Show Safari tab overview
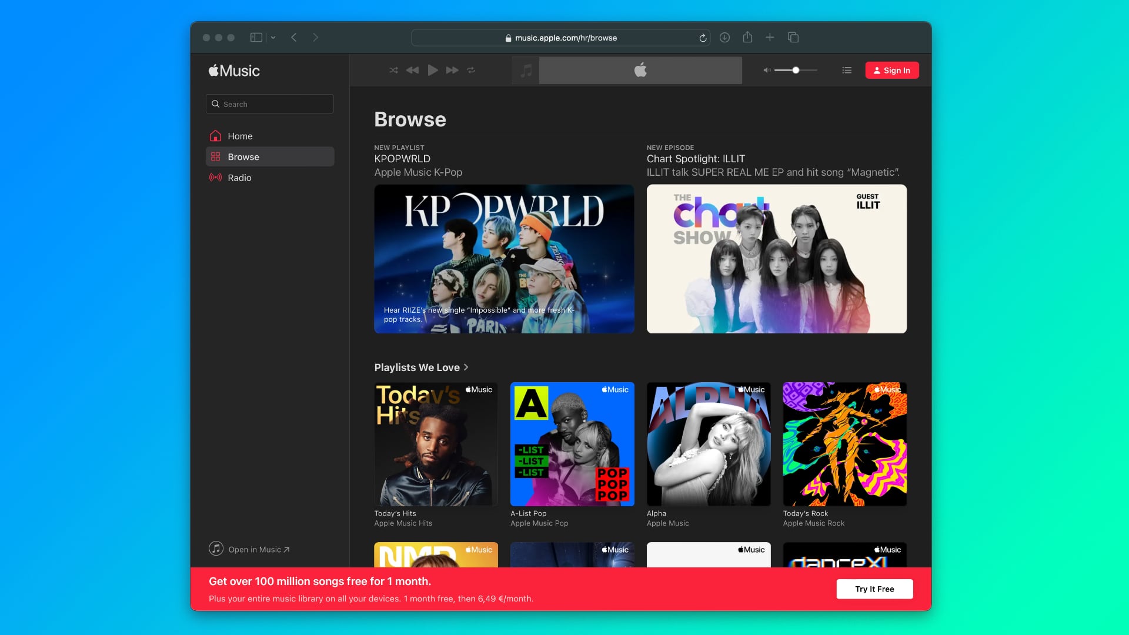The height and width of the screenshot is (635, 1129). point(793,38)
